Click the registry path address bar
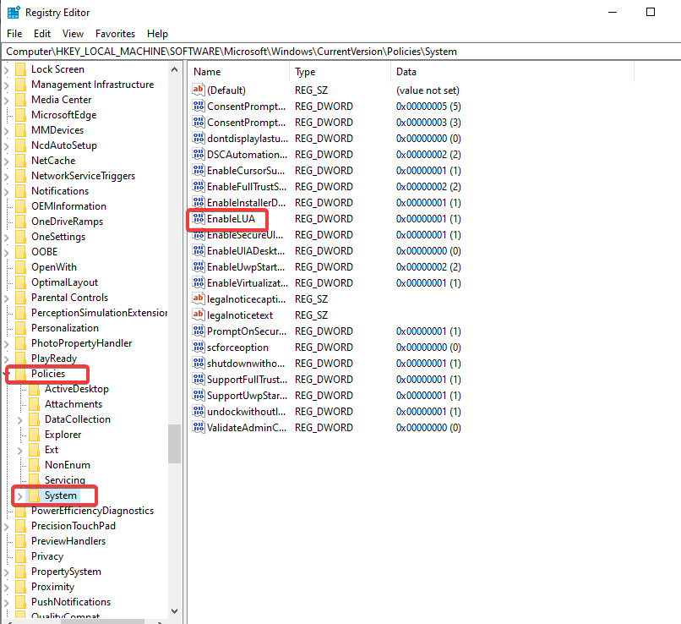Image resolution: width=681 pixels, height=624 pixels. click(x=338, y=52)
